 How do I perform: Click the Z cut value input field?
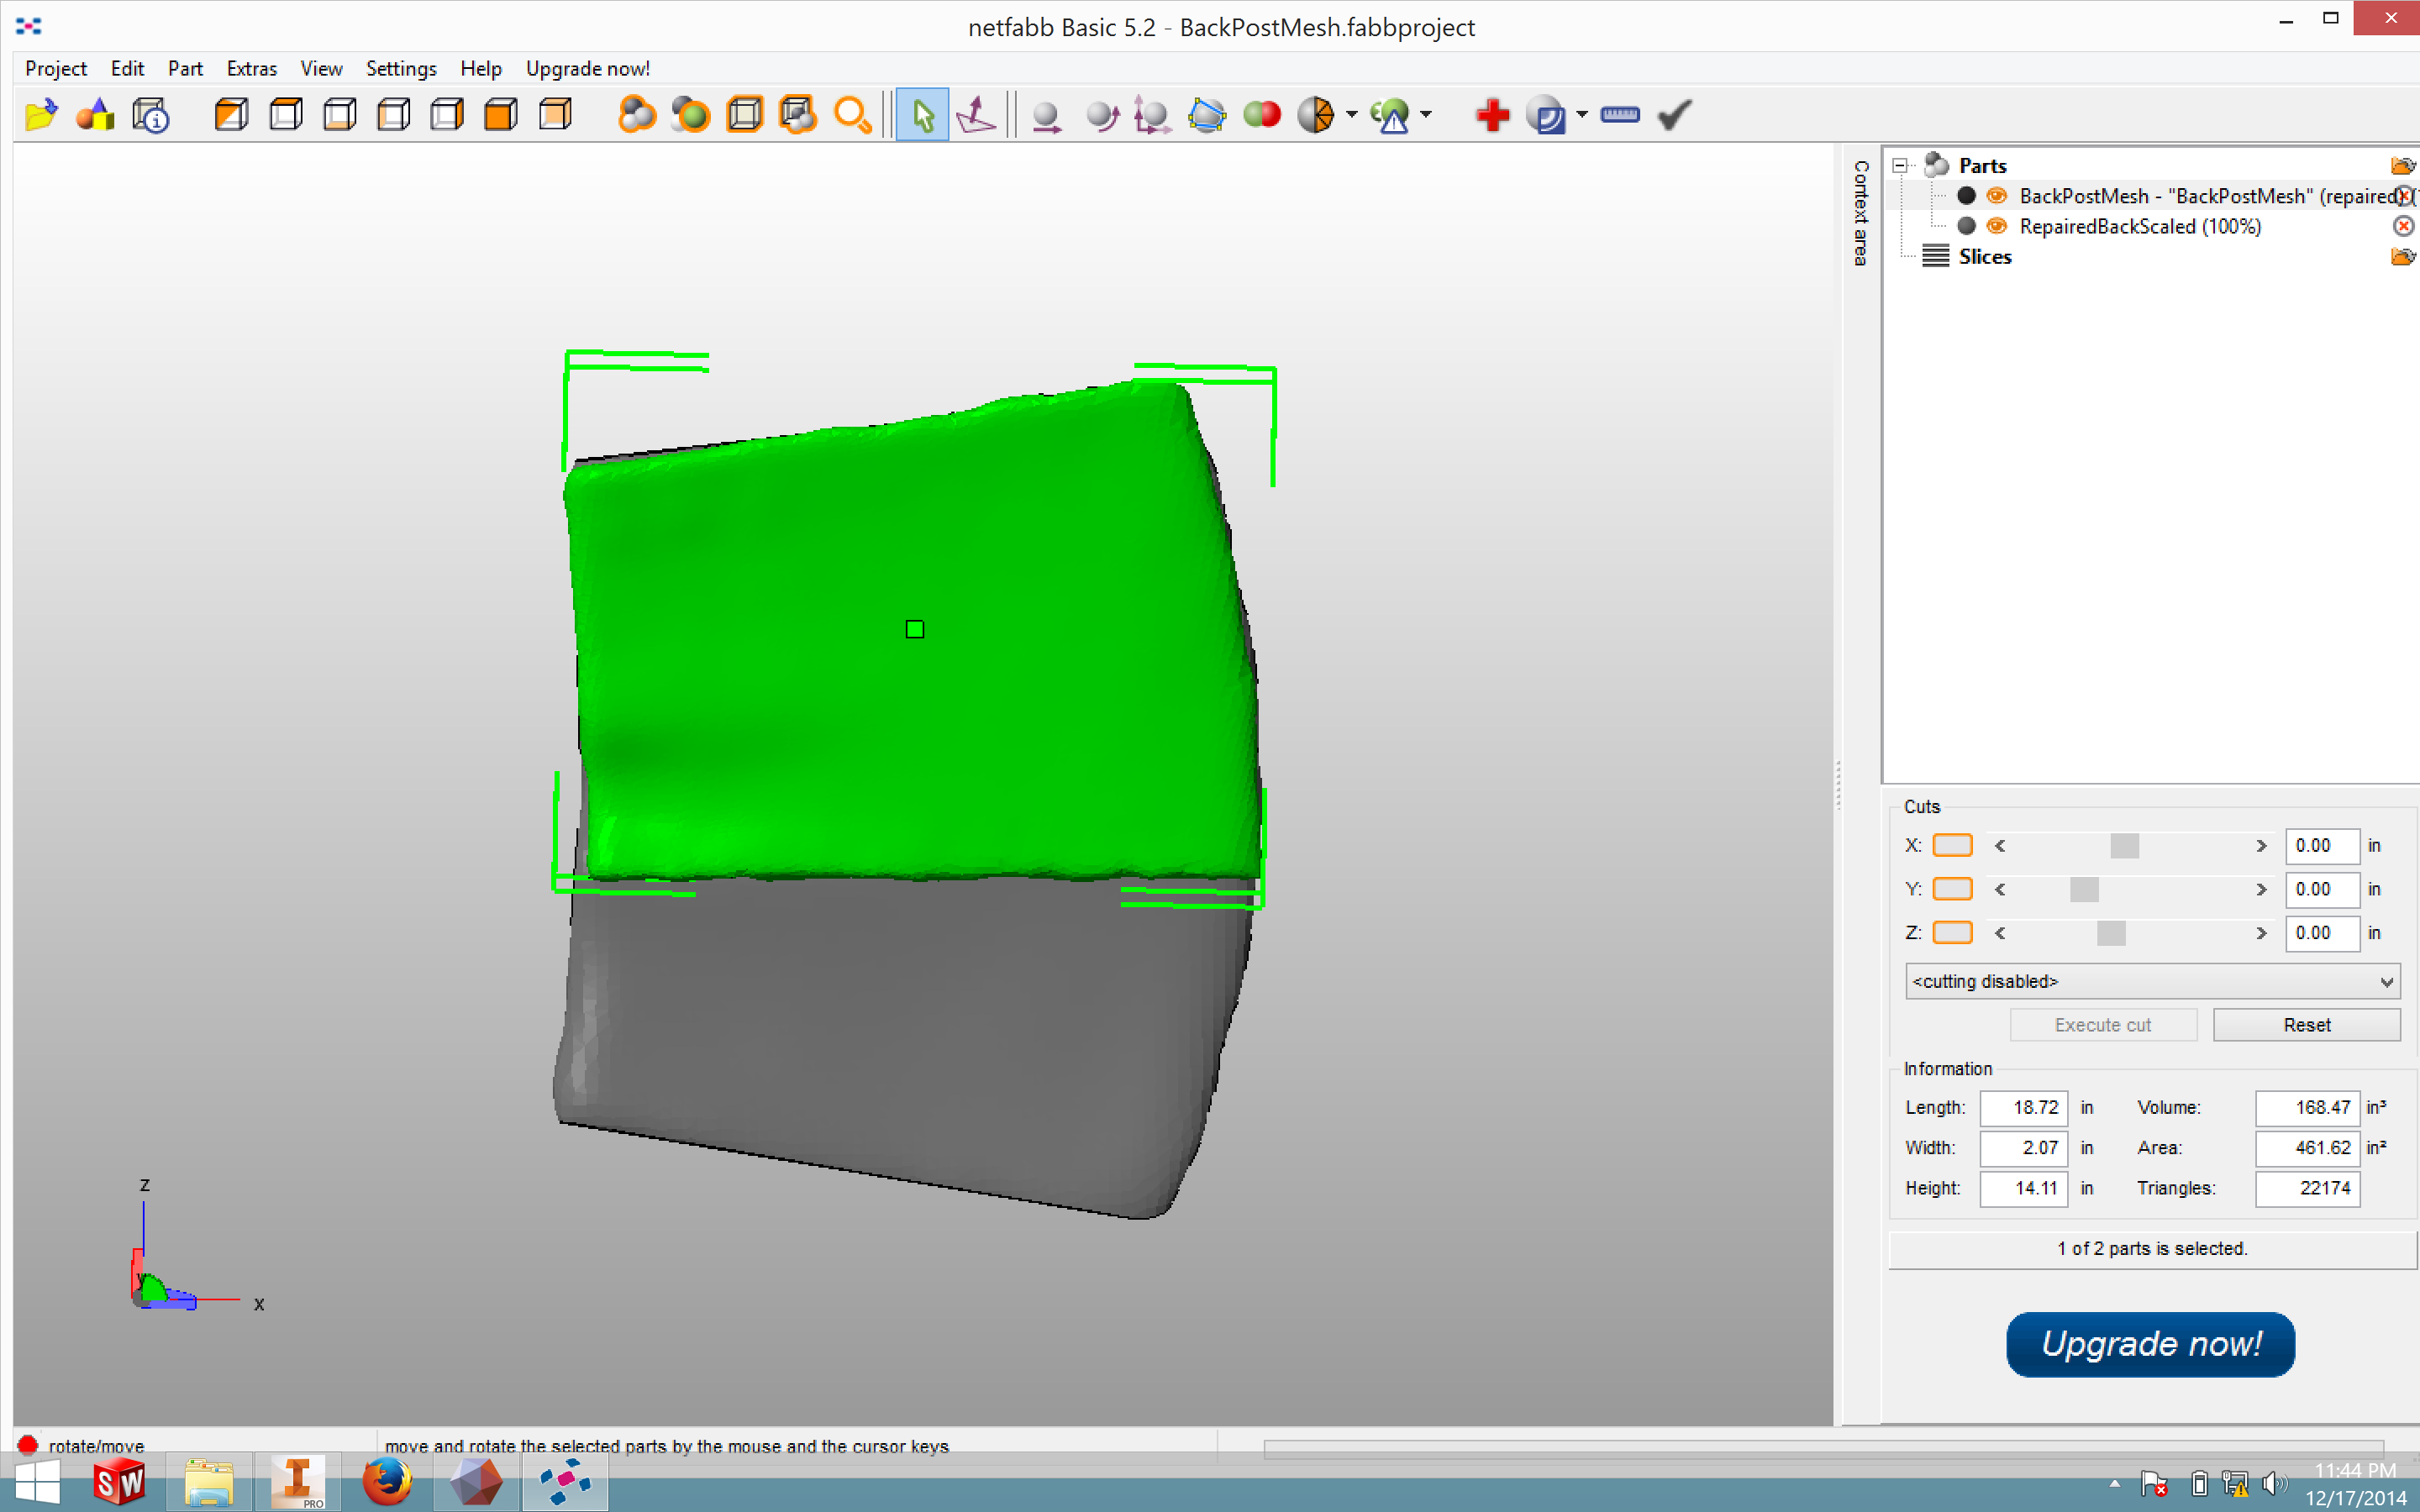coord(2317,932)
